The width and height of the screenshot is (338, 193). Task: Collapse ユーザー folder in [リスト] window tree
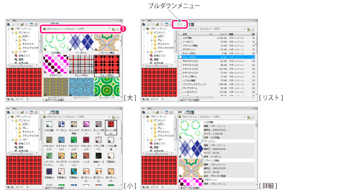148,52
